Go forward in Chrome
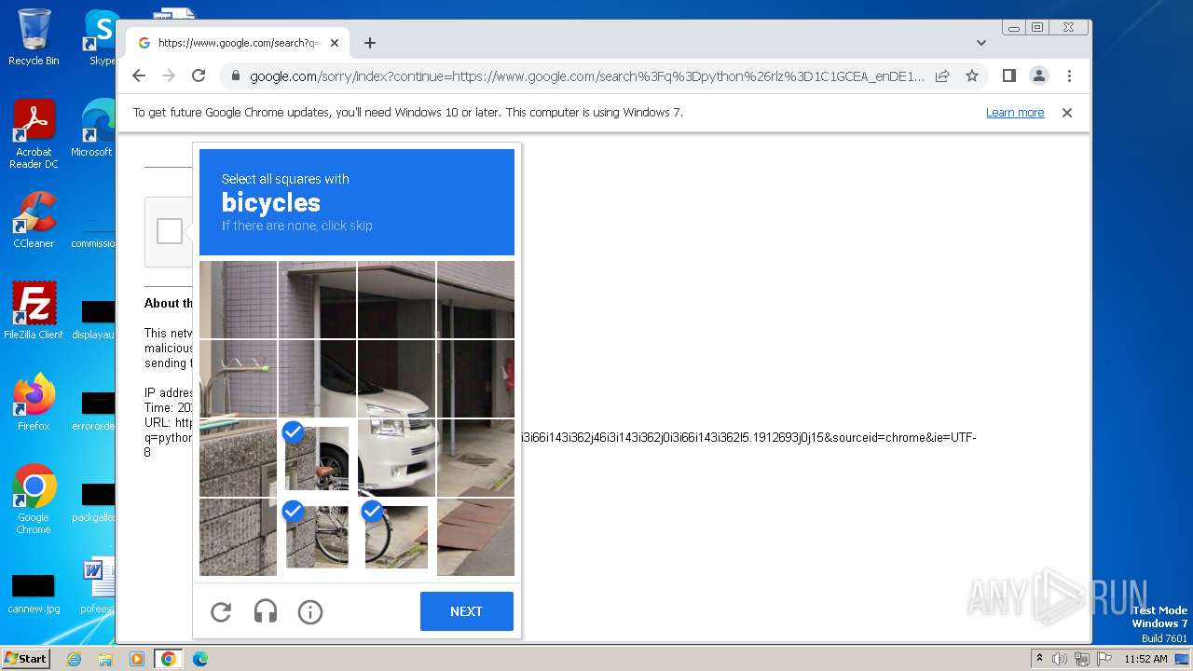 (169, 75)
